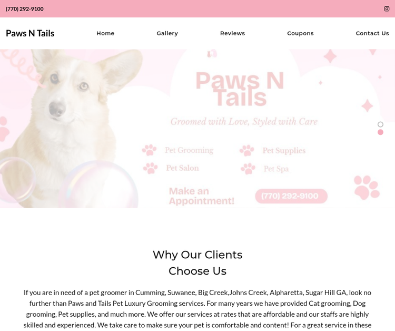Click the paw icon beside Pet Supplies
Screen dimensions: 395x331
247,150
